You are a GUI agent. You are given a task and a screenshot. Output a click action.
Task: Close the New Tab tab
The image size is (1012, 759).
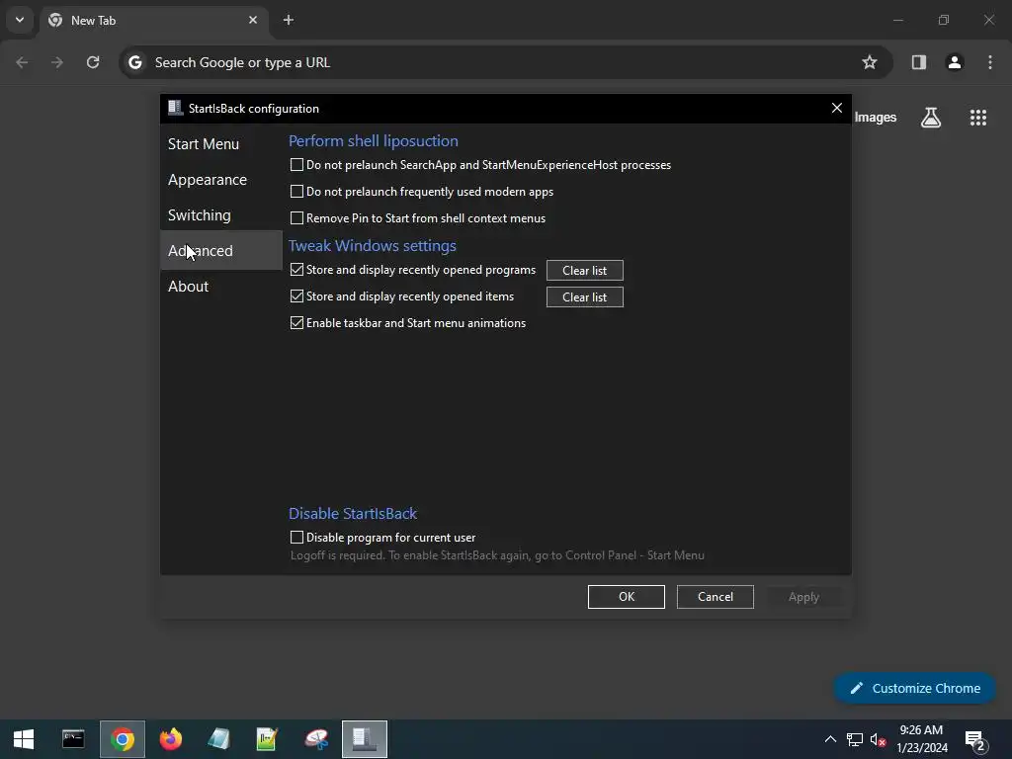[x=253, y=20]
